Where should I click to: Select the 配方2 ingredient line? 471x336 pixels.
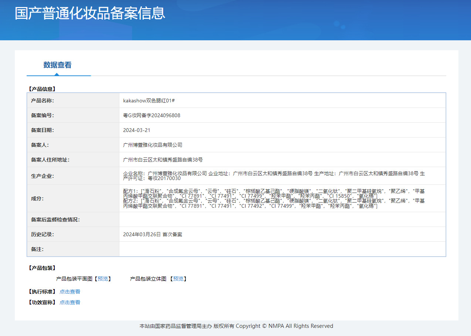pyautogui.click(x=274, y=203)
